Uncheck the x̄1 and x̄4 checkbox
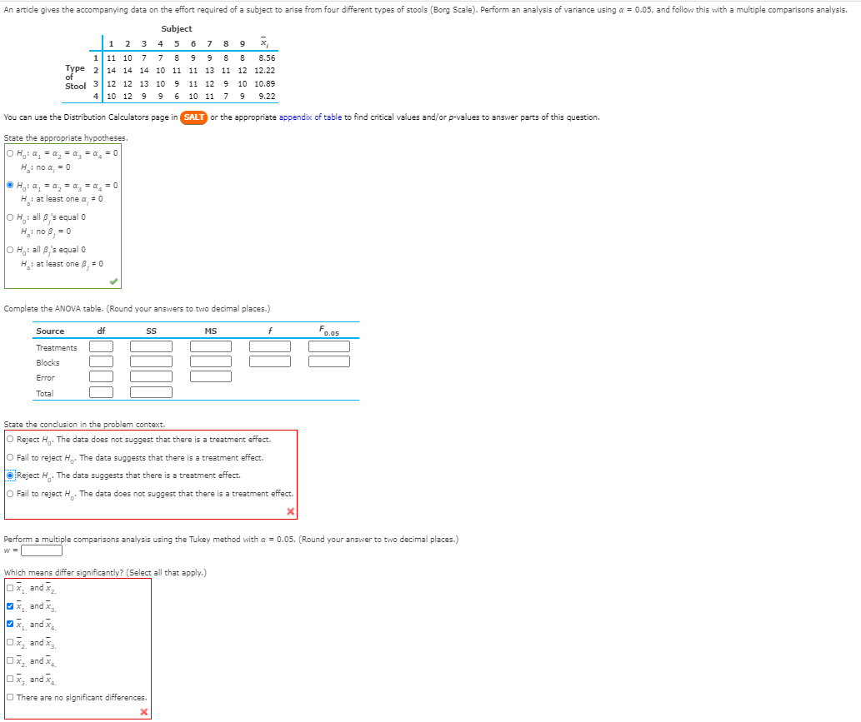The image size is (861, 722). pos(10,625)
